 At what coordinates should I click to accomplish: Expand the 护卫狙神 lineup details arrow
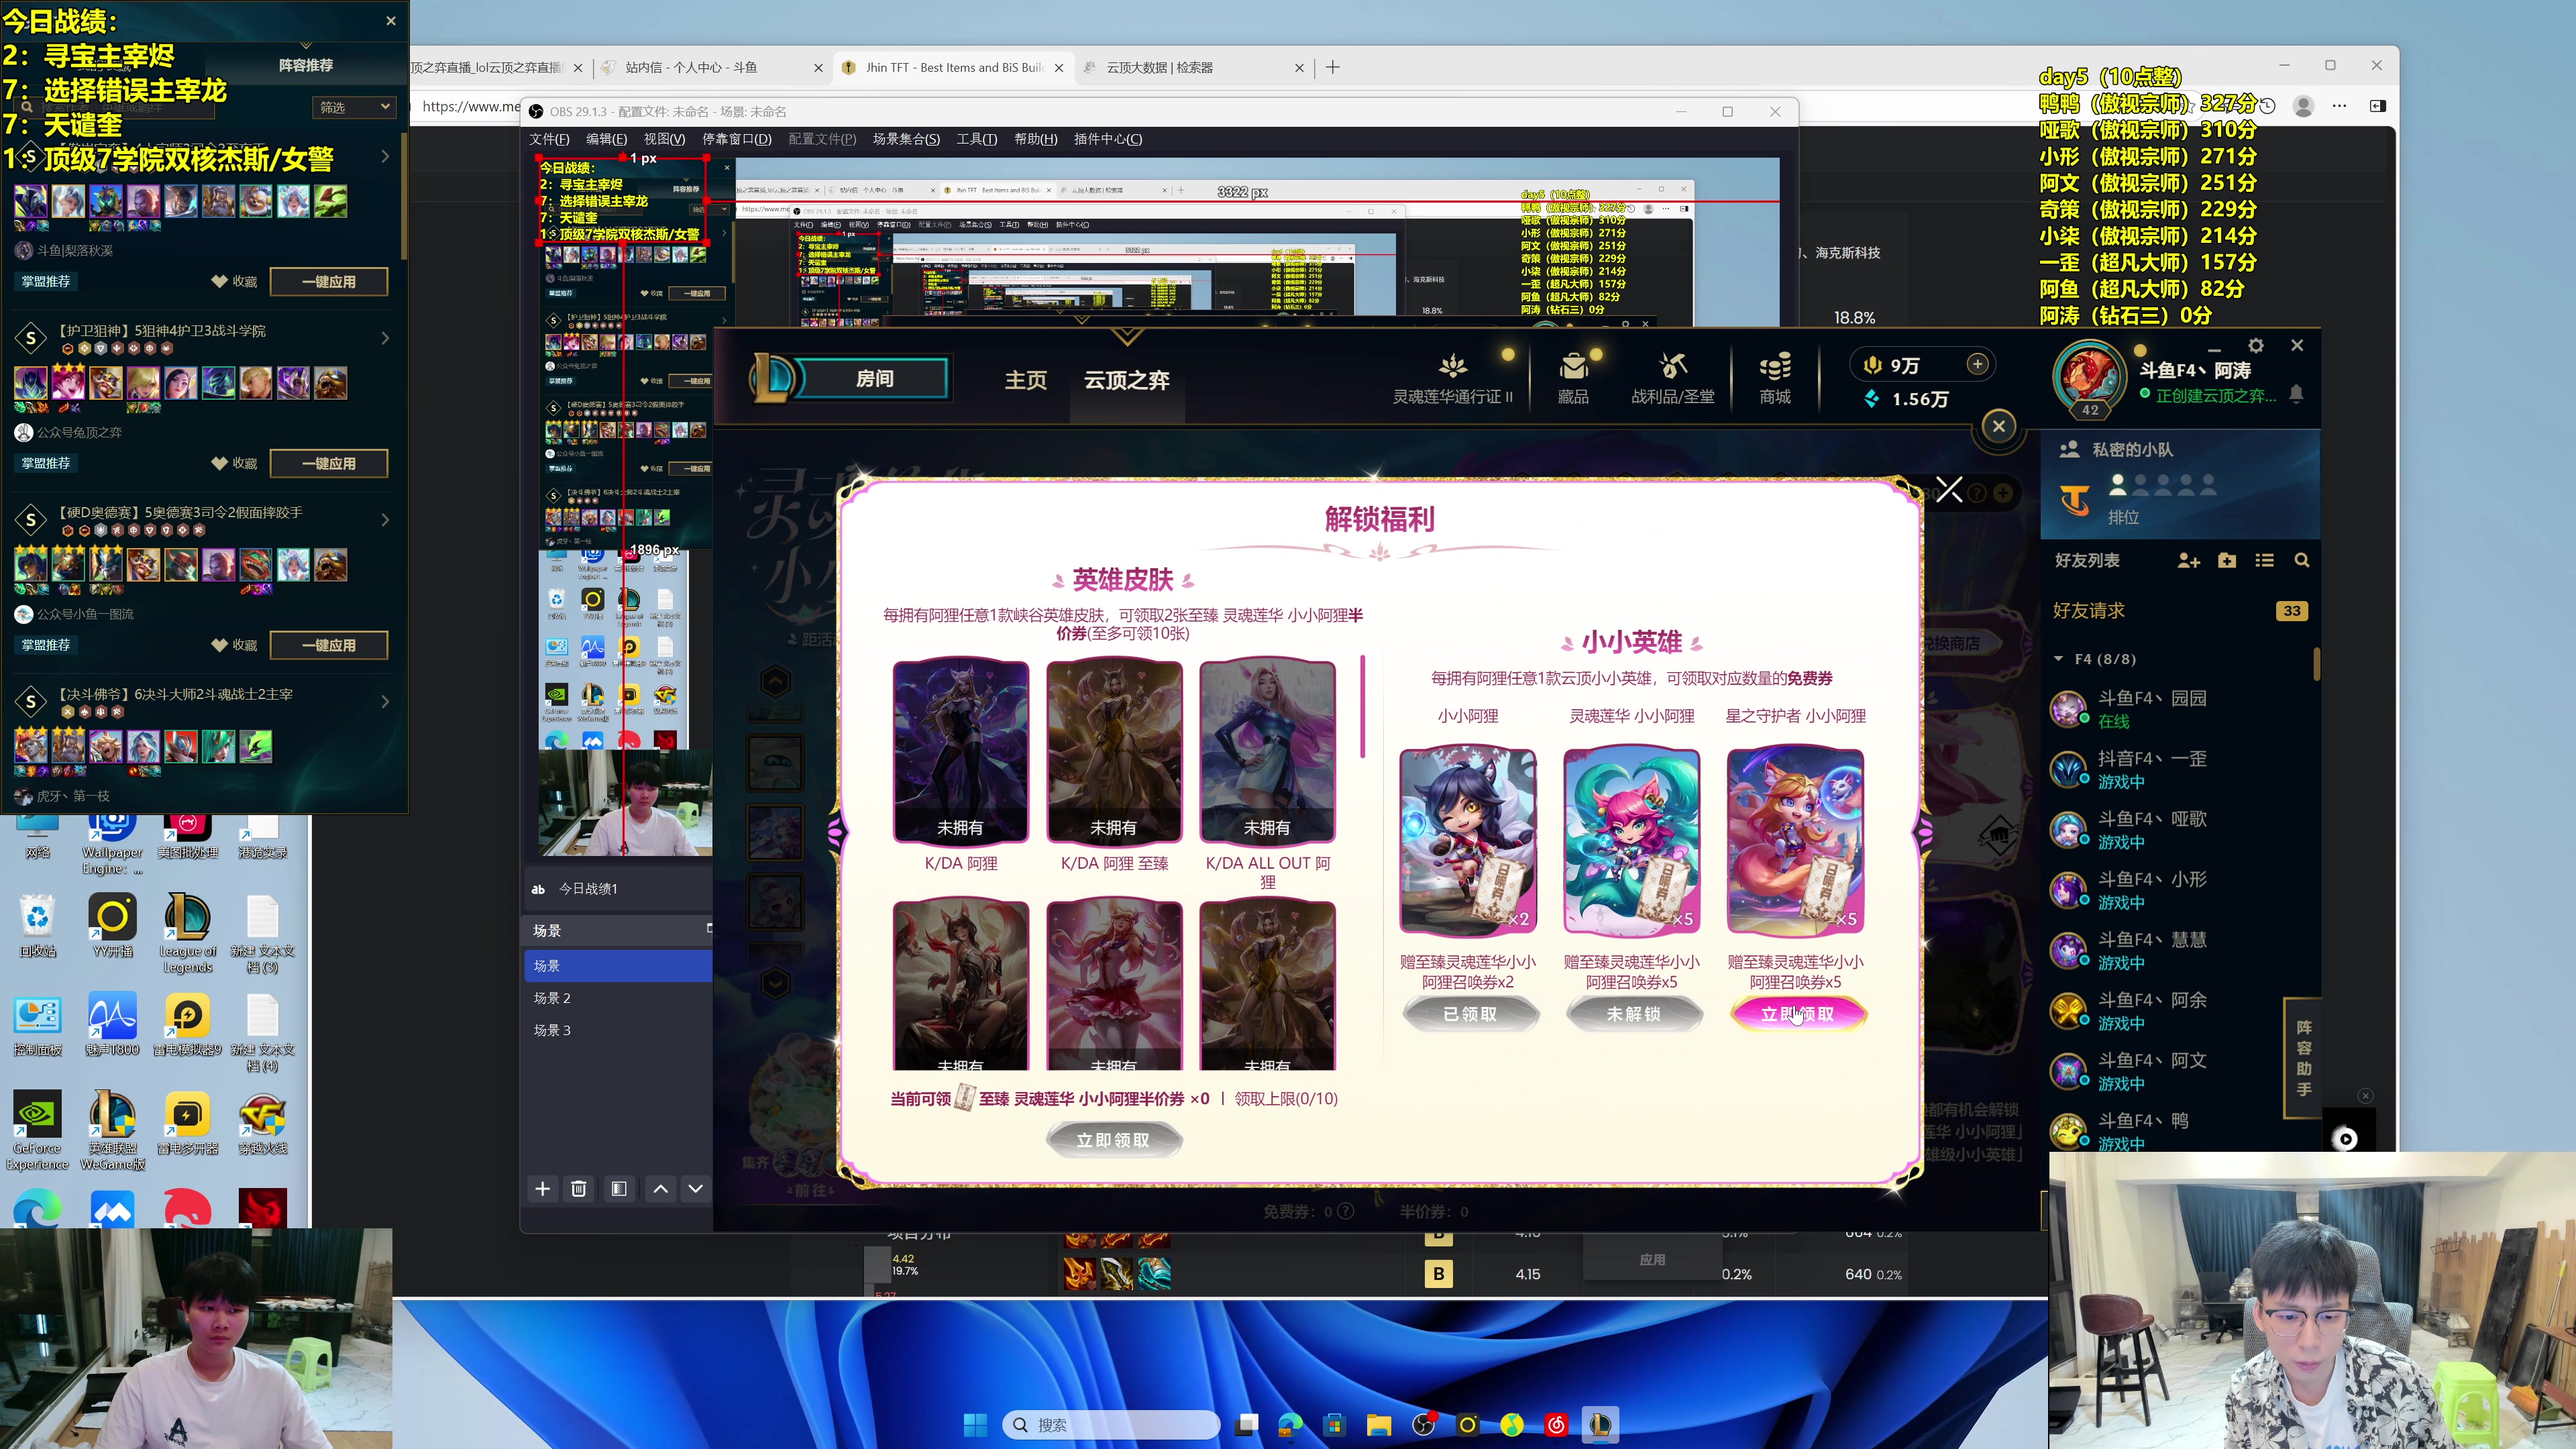[x=385, y=339]
